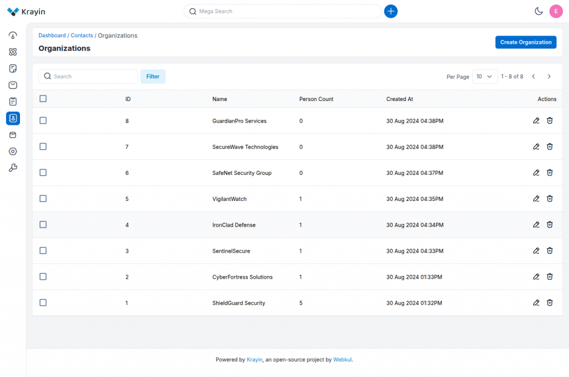569x377 pixels.
Task: Click the ShieldGuard Security name cell
Action: (239, 303)
